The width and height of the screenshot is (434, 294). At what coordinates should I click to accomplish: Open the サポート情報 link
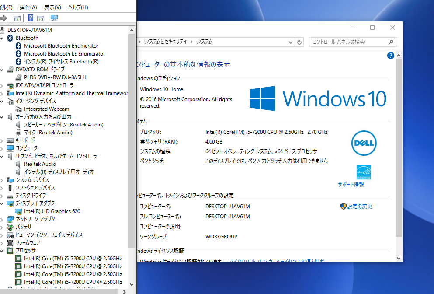(x=351, y=185)
